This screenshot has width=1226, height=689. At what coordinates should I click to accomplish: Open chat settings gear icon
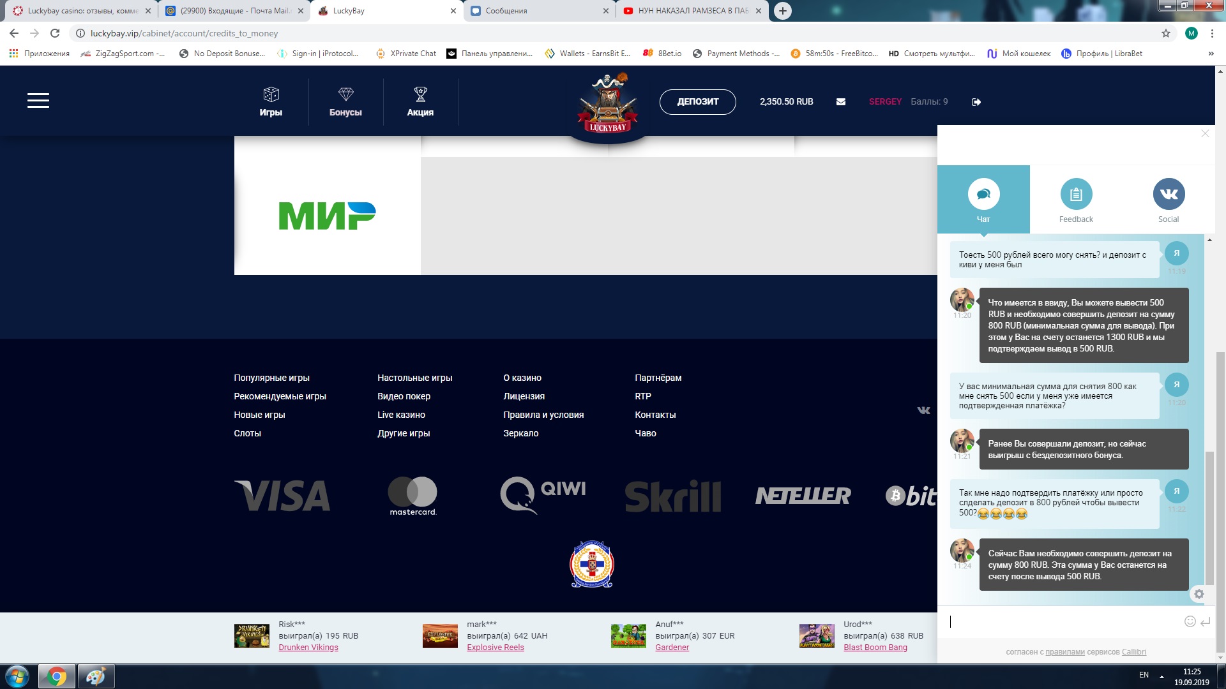tap(1199, 594)
